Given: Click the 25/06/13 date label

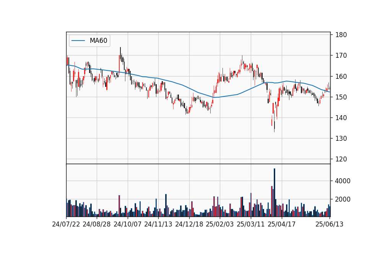Looking at the screenshot, I should coord(330,224).
